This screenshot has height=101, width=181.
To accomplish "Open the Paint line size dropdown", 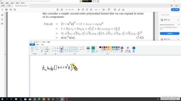I will [x=88, y=49].
